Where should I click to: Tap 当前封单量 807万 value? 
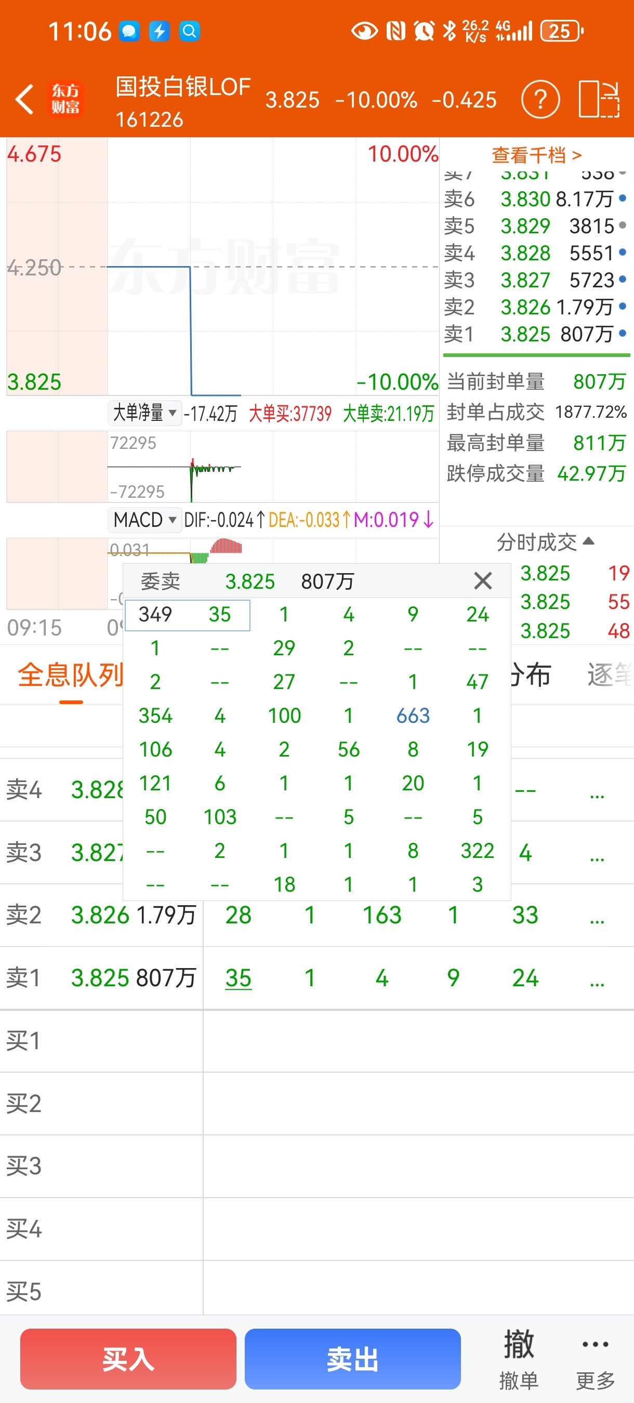click(599, 381)
